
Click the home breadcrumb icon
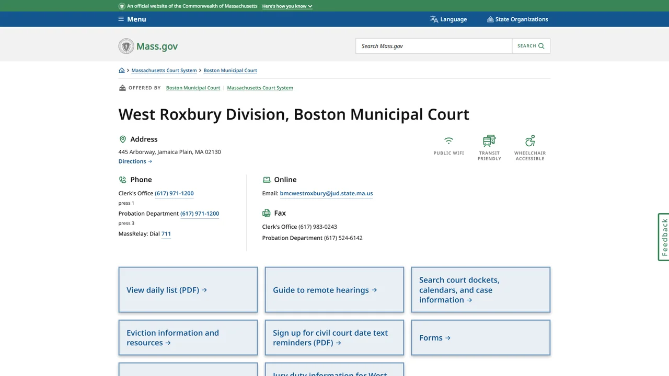coord(122,70)
